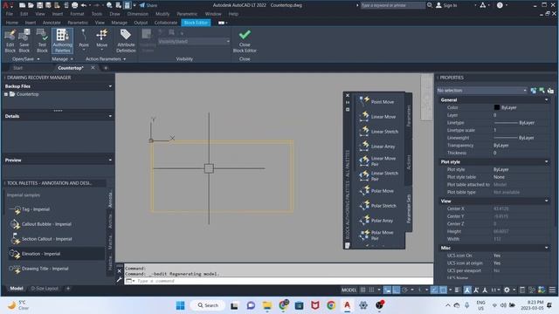Run the Test Block tool

[42, 41]
